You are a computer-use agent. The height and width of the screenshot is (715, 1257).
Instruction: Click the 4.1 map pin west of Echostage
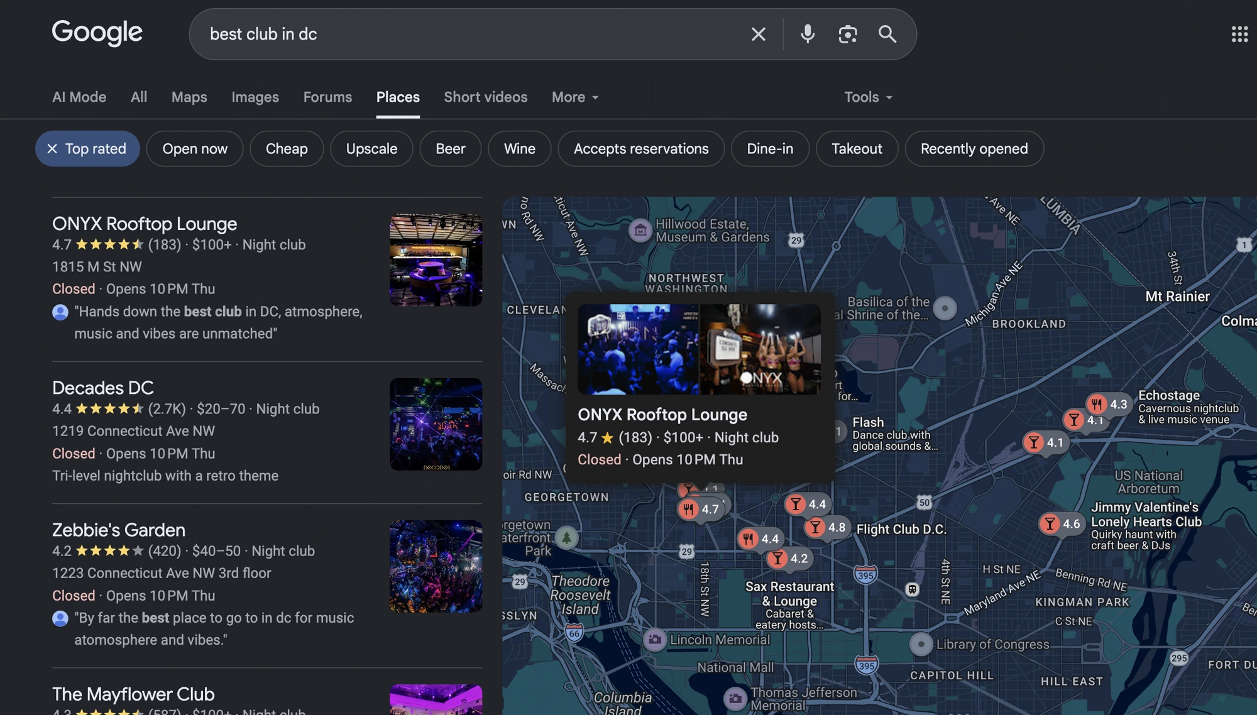click(x=1045, y=442)
